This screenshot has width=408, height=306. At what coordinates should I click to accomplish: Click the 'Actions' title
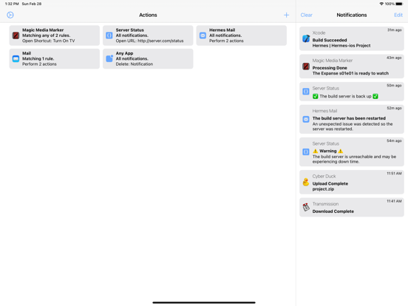click(148, 15)
